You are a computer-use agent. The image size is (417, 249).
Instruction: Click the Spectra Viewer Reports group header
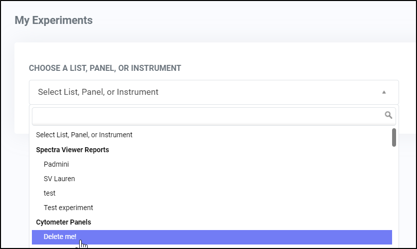72,150
